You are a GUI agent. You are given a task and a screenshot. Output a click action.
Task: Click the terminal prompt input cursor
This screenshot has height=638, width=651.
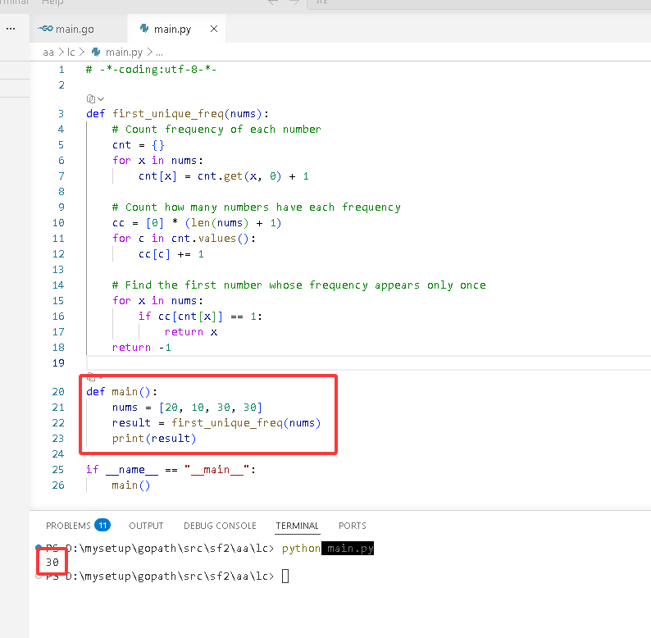pyautogui.click(x=285, y=576)
